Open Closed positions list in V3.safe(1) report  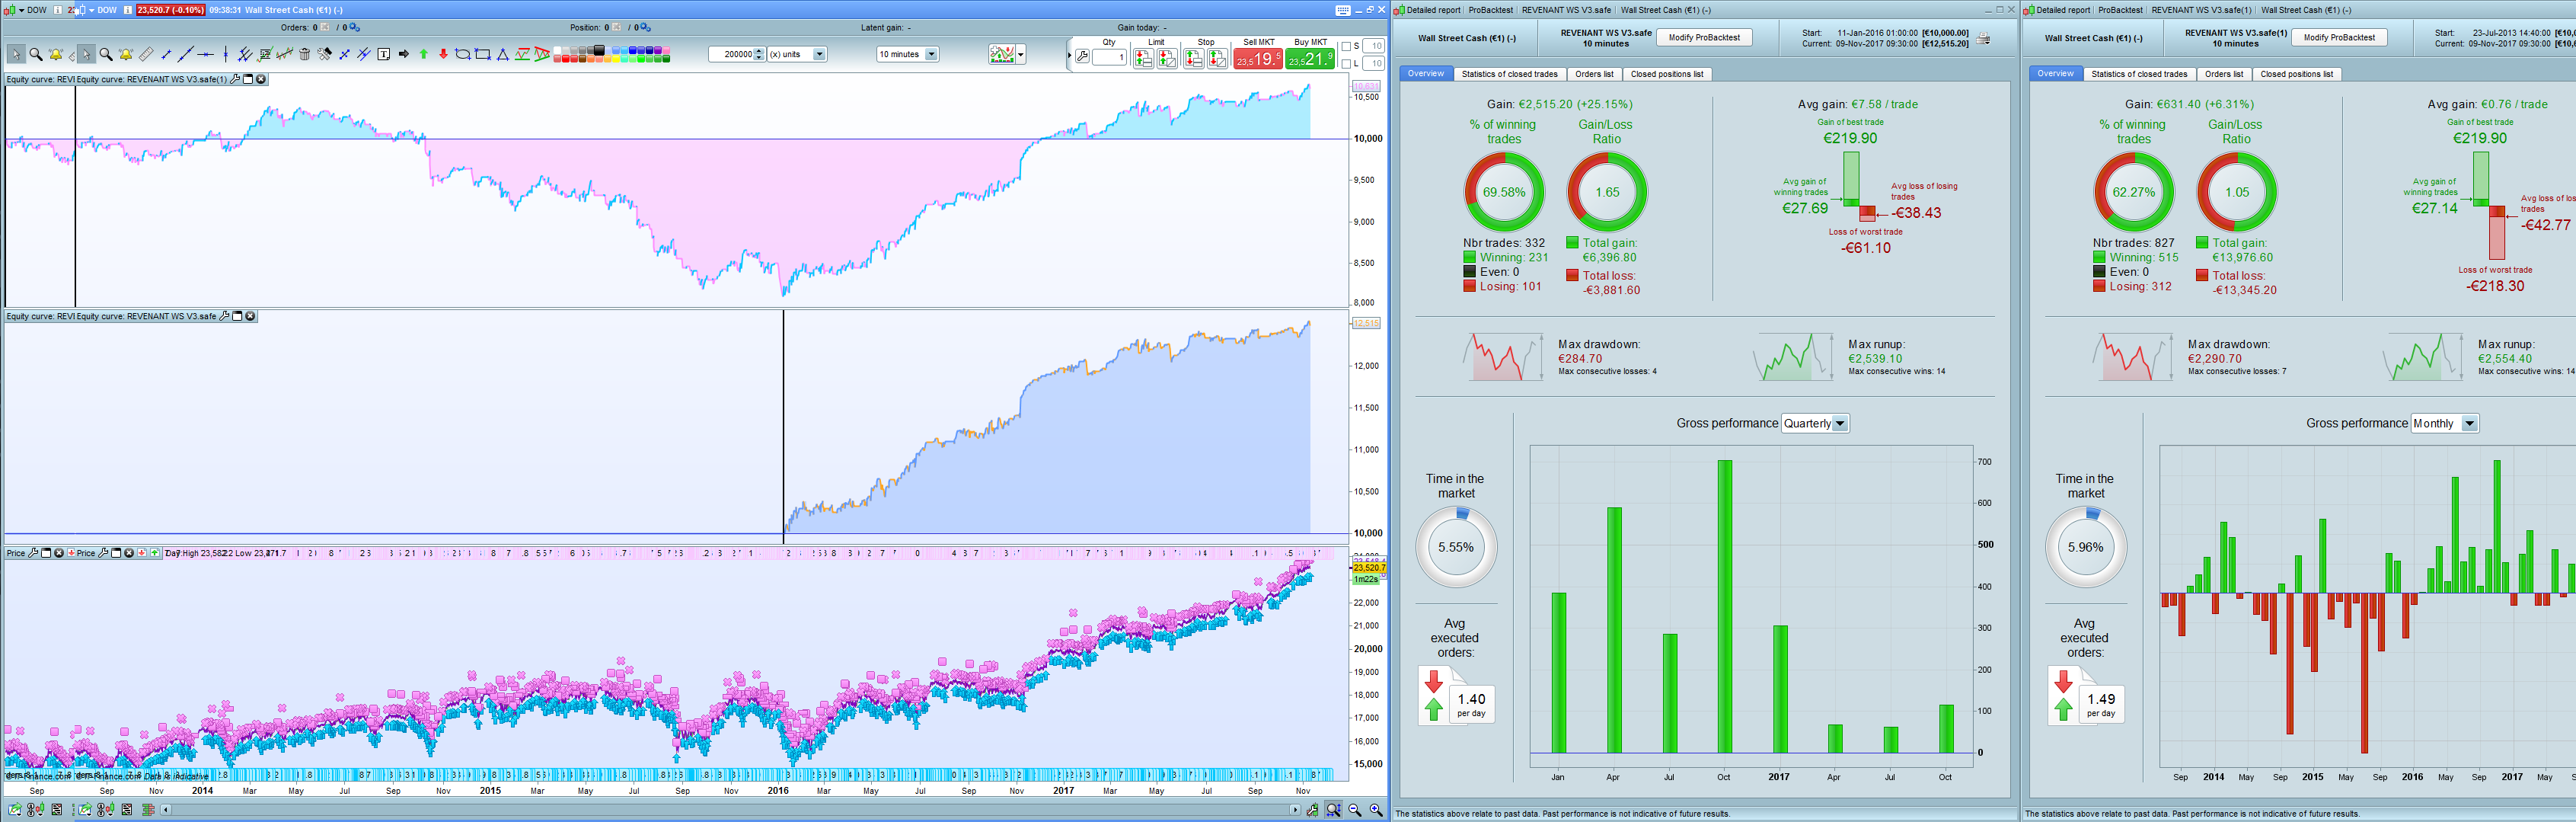[x=2297, y=74]
